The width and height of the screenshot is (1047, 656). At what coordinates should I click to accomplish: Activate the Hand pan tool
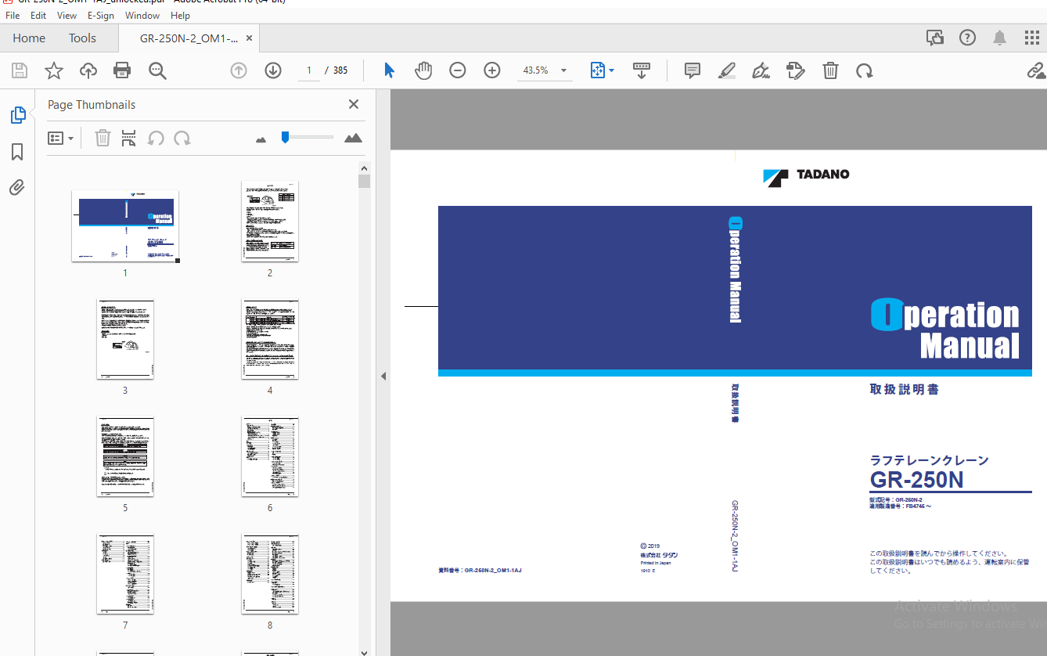click(x=423, y=70)
